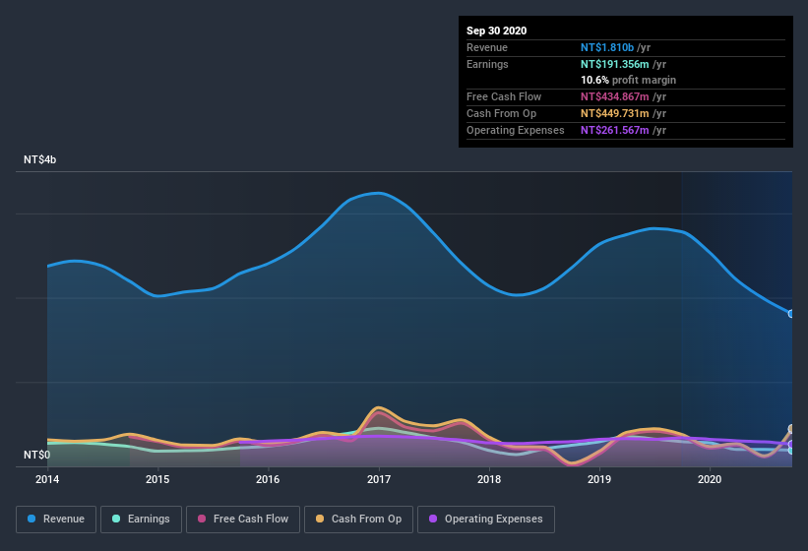808x551 pixels.
Task: Toggle the Free Cash Flow legend button
Action: coord(243,520)
